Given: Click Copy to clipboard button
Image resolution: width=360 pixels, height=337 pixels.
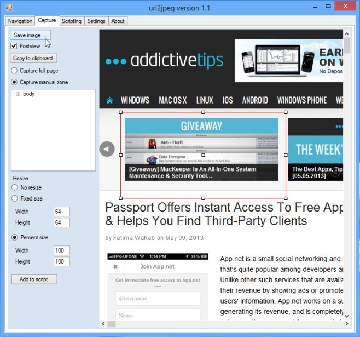Looking at the screenshot, I should (33, 58).
